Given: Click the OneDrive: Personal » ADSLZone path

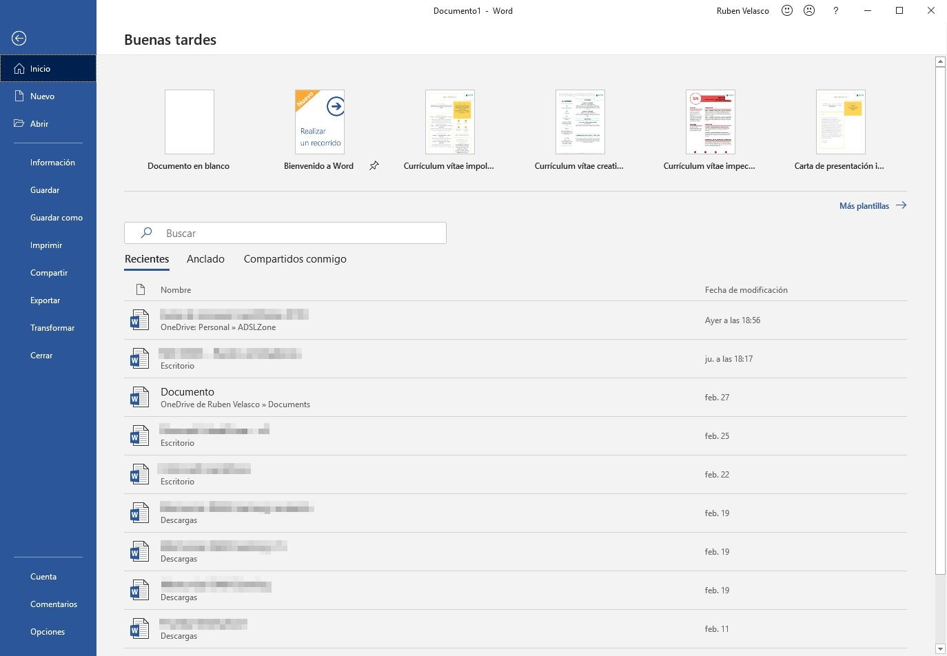Looking at the screenshot, I should coord(218,327).
